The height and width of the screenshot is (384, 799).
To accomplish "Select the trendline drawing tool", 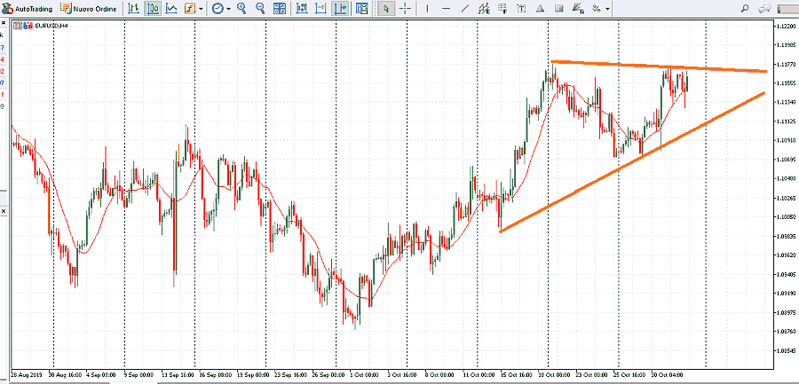I will [466, 9].
